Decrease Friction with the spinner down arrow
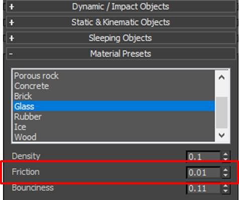 coord(225,175)
